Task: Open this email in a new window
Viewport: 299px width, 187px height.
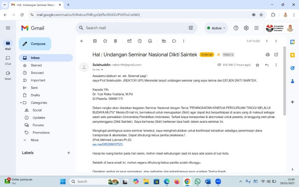Action: 276,55
